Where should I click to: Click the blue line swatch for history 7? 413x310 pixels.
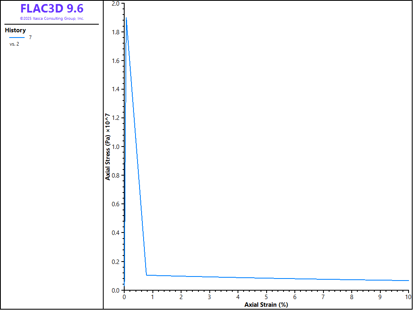[17, 38]
